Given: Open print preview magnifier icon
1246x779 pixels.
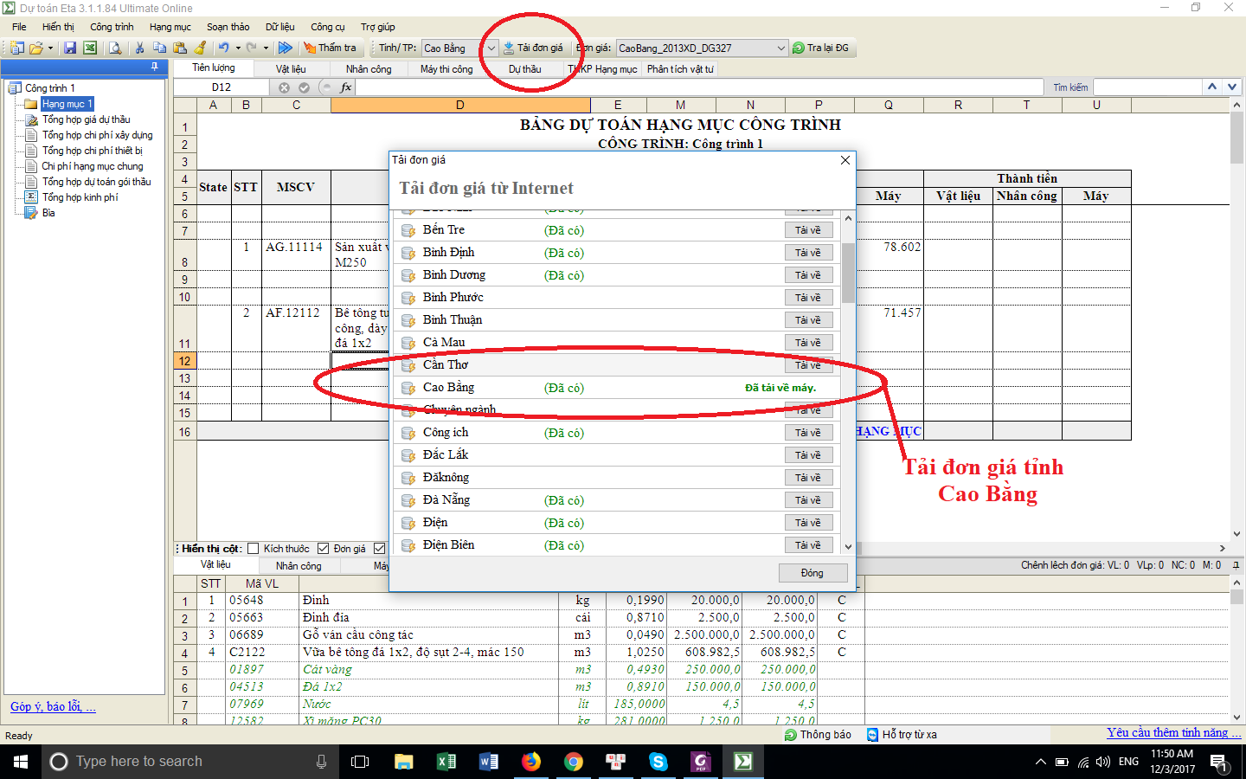Looking at the screenshot, I should click(x=115, y=48).
